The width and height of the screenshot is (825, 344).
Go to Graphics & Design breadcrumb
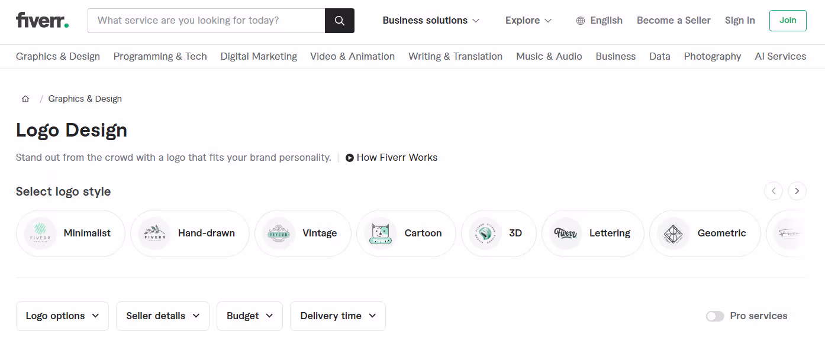click(x=85, y=99)
